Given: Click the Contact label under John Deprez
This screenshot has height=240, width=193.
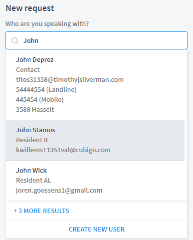Looking at the screenshot, I should tap(28, 70).
